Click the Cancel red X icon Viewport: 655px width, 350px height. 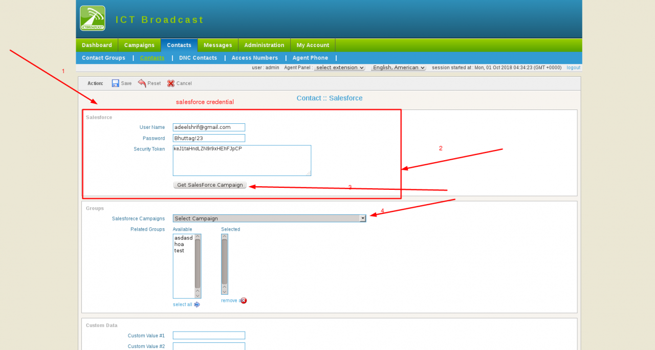[170, 83]
